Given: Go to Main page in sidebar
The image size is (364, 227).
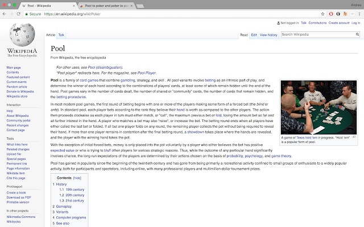Looking at the screenshot, I should coord(14,68).
